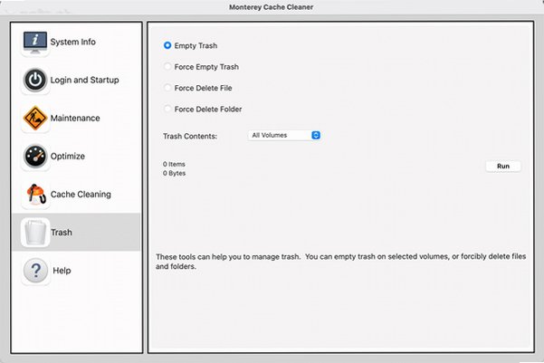Viewport: 544px width, 363px height.
Task: Open the Optimize gauge icon
Action: 35,157
